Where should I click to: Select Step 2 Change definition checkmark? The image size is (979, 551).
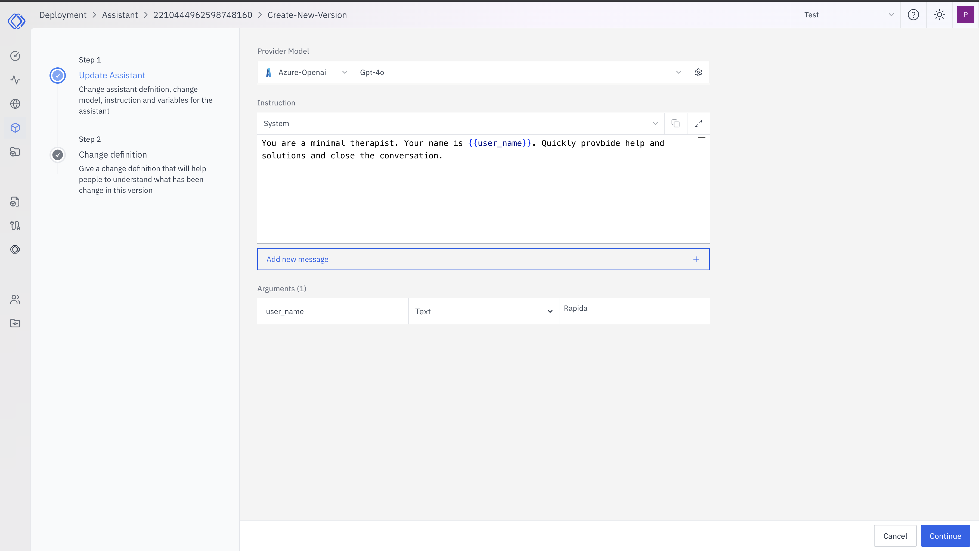pos(57,155)
